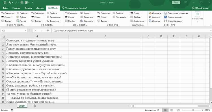Open Ячейки in the ОБНАРУЖИТЬ group

[22, 13]
